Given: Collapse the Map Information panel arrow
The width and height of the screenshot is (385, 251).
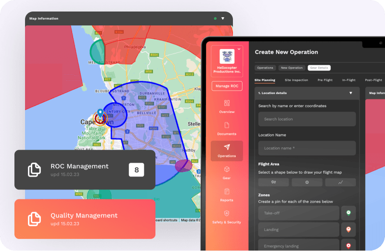Looking at the screenshot, I should point(223,18).
